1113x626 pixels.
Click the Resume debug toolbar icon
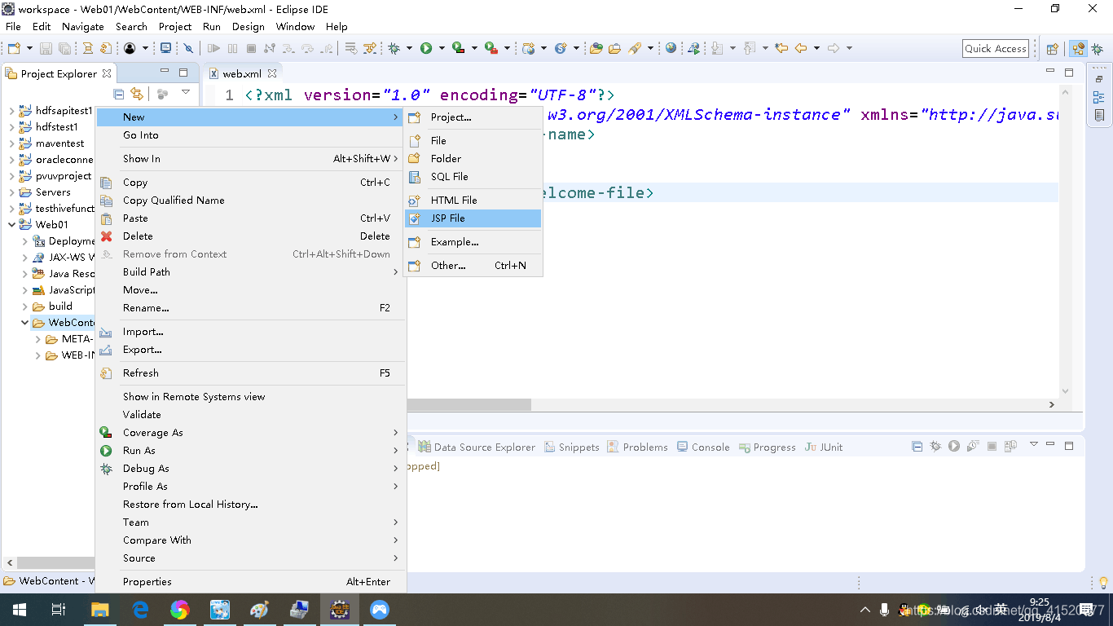tap(214, 48)
